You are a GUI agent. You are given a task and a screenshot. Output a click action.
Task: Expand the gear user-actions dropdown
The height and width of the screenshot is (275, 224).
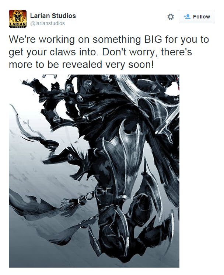click(171, 17)
